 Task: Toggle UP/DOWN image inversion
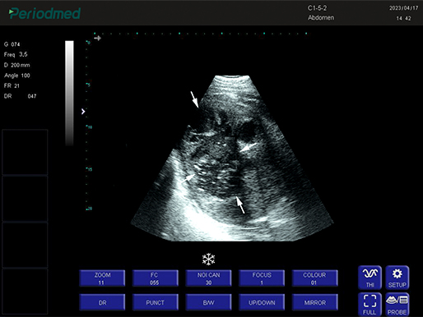click(262, 302)
